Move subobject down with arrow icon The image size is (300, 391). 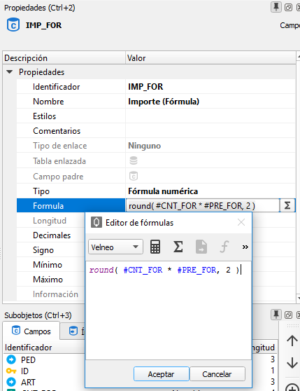(x=292, y=363)
